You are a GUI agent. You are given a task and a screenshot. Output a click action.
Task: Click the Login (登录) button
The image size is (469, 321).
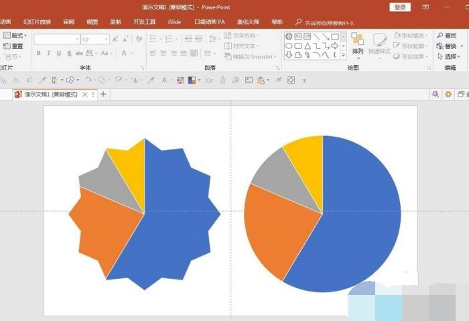pos(400,7)
